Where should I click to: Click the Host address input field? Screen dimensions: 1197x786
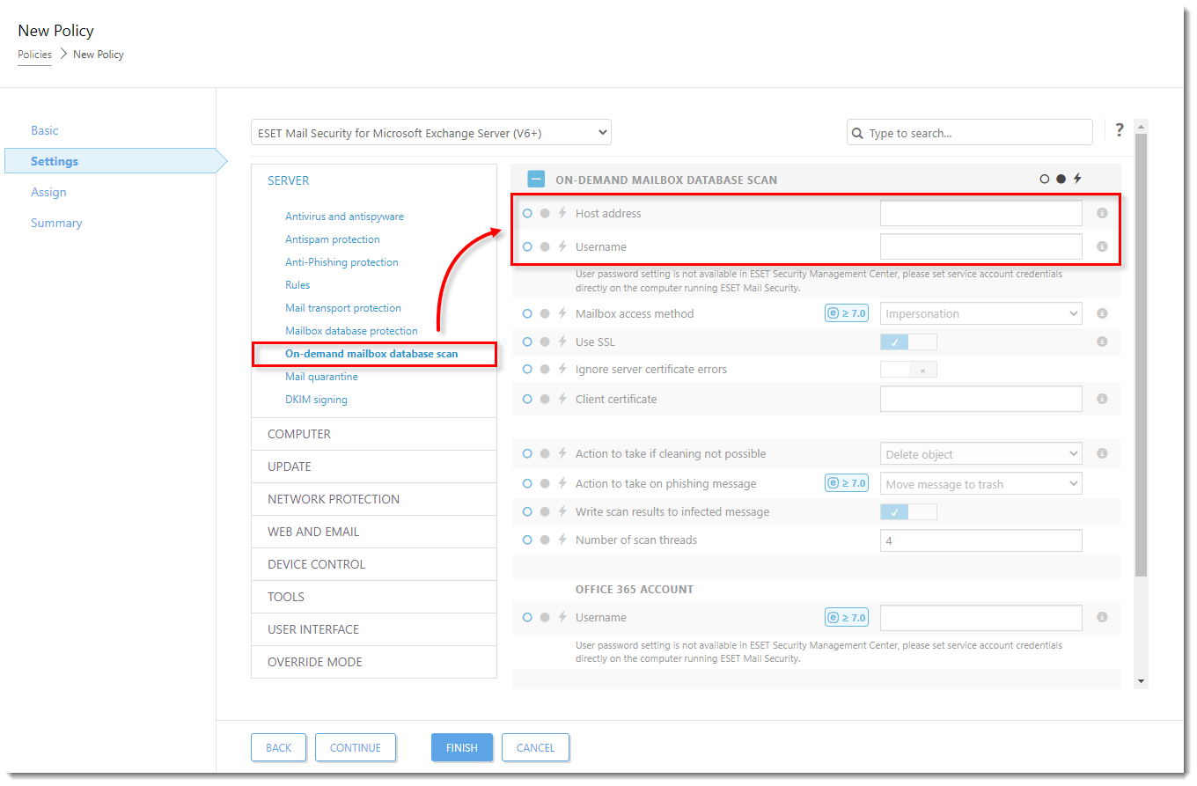[x=981, y=213]
